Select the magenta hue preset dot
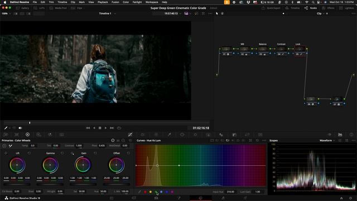 tap(172, 192)
